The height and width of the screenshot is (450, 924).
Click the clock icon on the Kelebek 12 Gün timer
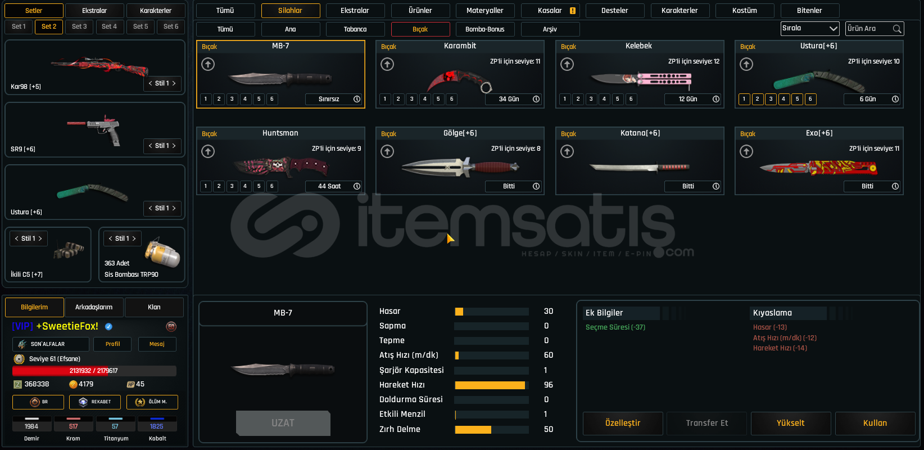tap(716, 99)
